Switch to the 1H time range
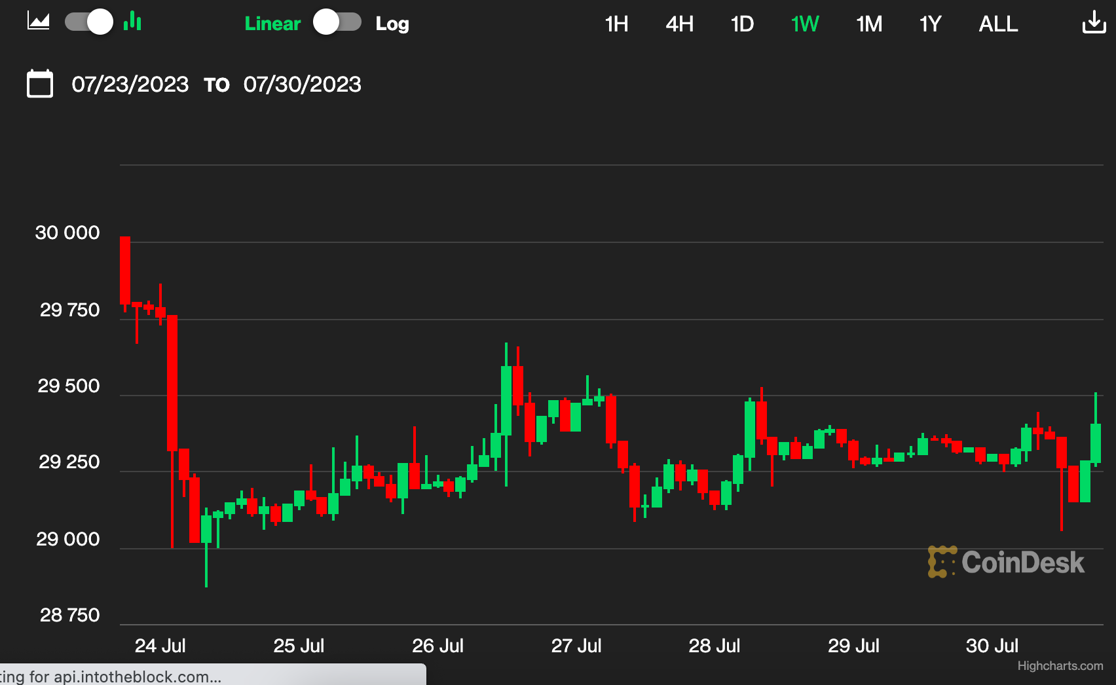Image resolution: width=1116 pixels, height=685 pixels. 616,24
